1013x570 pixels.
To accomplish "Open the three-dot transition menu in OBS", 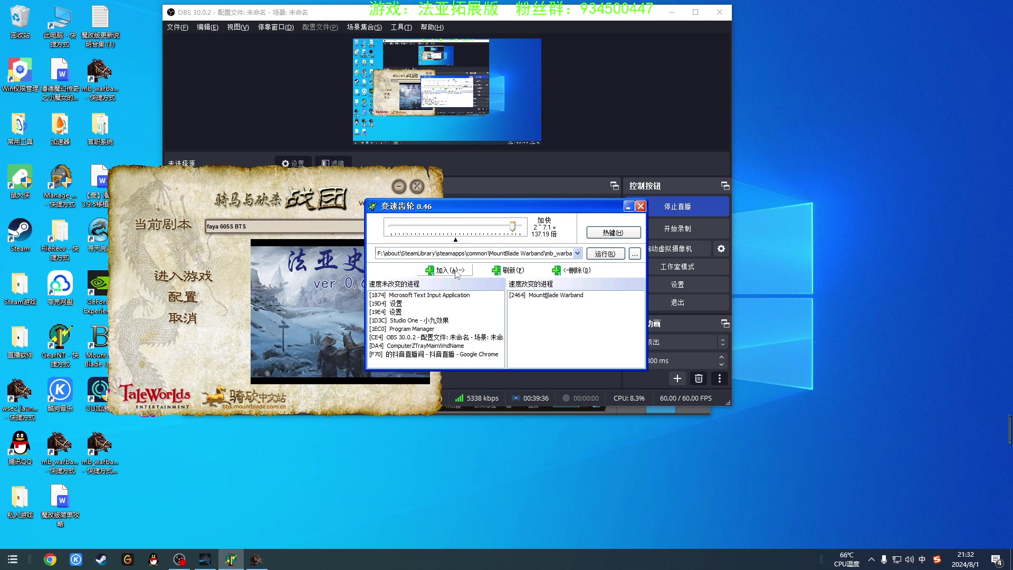I will pyautogui.click(x=719, y=378).
